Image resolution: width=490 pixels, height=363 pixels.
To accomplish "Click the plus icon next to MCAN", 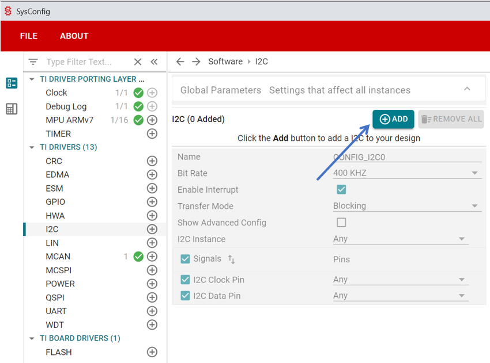I will point(152,257).
